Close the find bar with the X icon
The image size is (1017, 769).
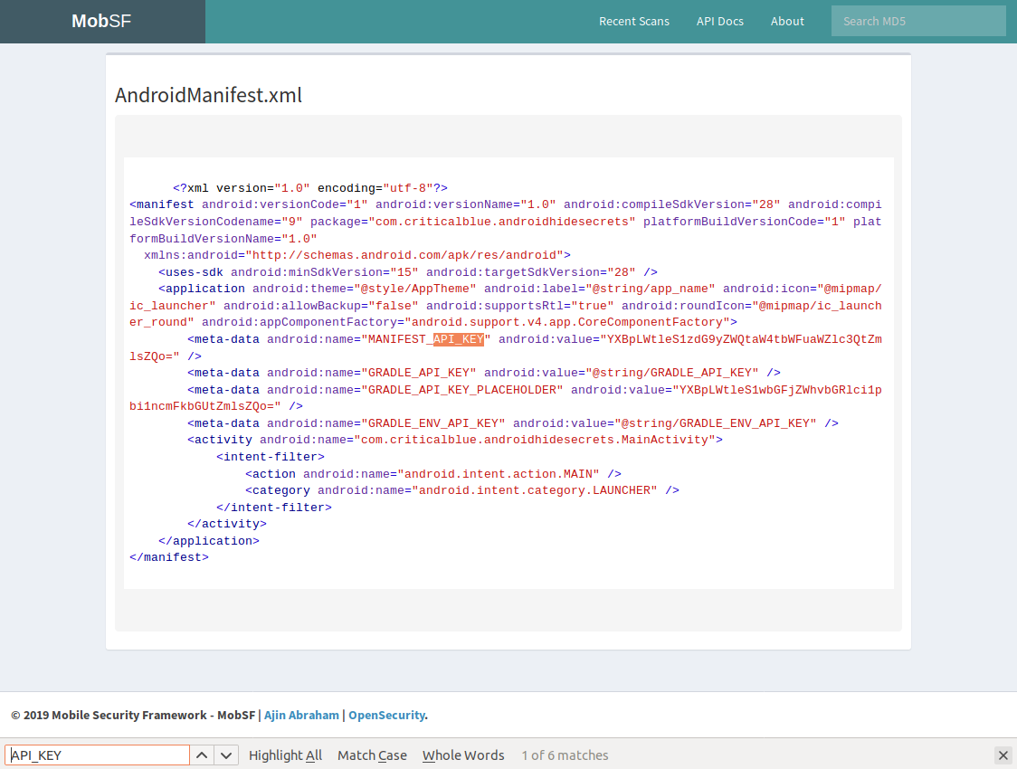(1003, 755)
